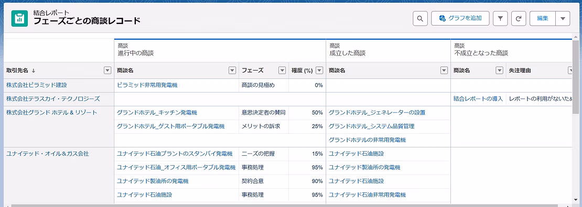This screenshot has width=582, height=207.
Task: Open account ユナイテッド・オイル&ガス会社
Action: 47,153
